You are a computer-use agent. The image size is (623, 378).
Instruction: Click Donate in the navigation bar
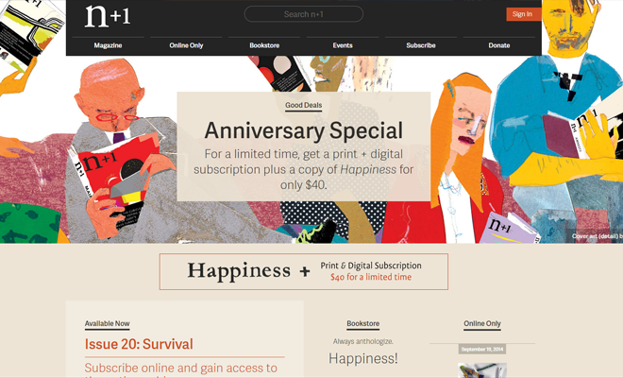pyautogui.click(x=499, y=45)
